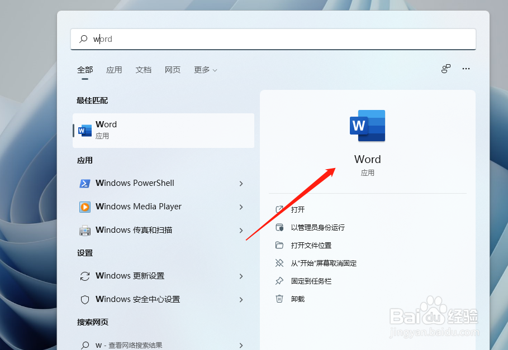Click 打开 to launch Word

pyautogui.click(x=298, y=210)
